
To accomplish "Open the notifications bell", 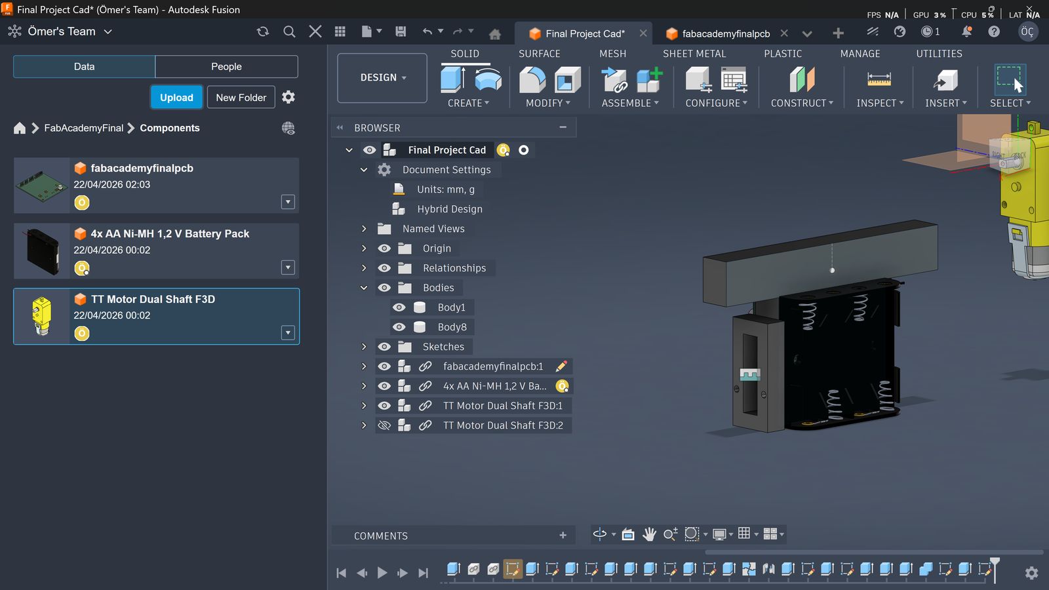I will pyautogui.click(x=966, y=31).
